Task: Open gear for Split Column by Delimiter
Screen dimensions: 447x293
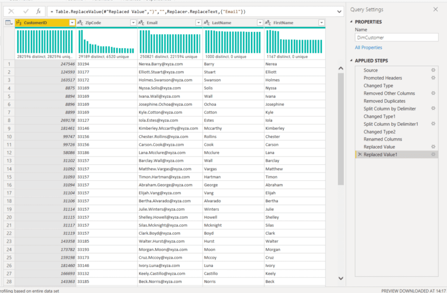Action: [x=433, y=108]
